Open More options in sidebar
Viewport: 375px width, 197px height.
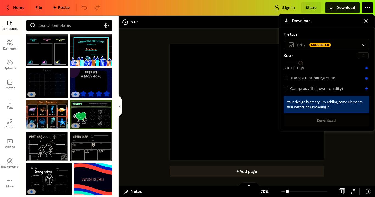[x=10, y=183]
